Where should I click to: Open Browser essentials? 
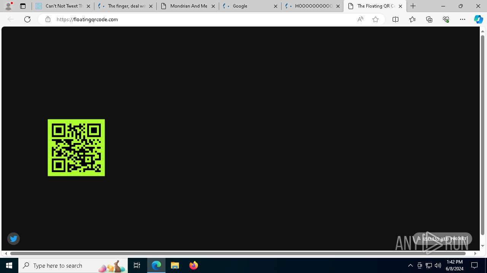coord(446,19)
